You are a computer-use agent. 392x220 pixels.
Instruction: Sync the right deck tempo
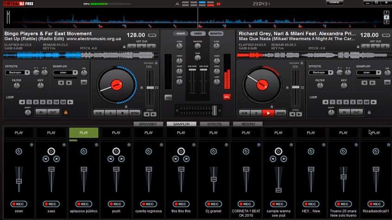click(280, 113)
